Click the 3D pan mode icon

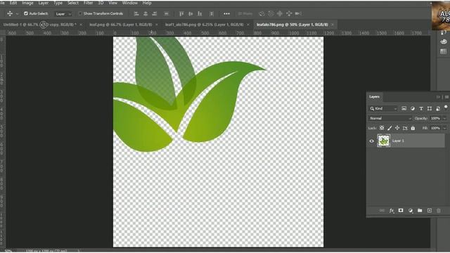coord(280,13)
